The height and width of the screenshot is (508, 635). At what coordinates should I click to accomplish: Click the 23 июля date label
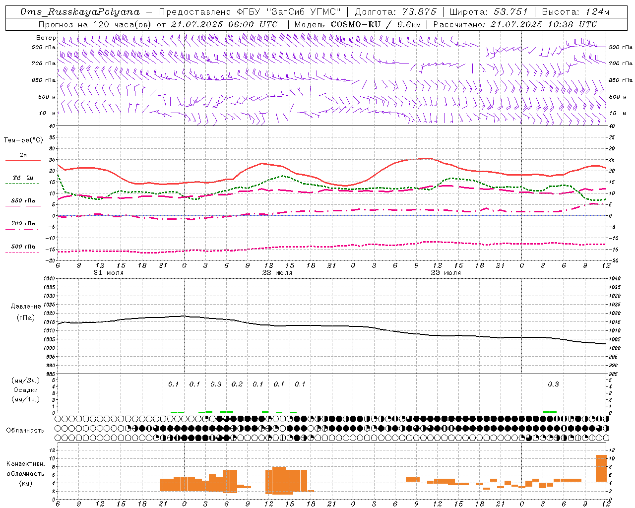[445, 273]
